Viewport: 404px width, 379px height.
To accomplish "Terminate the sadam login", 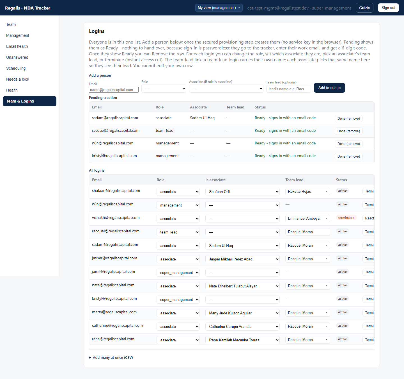I will point(369,245).
